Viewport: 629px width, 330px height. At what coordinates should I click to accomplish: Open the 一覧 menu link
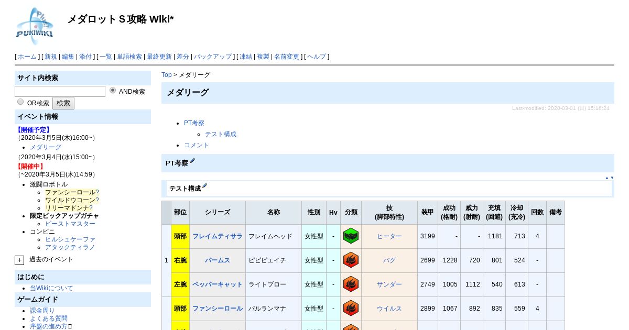pyautogui.click(x=106, y=57)
